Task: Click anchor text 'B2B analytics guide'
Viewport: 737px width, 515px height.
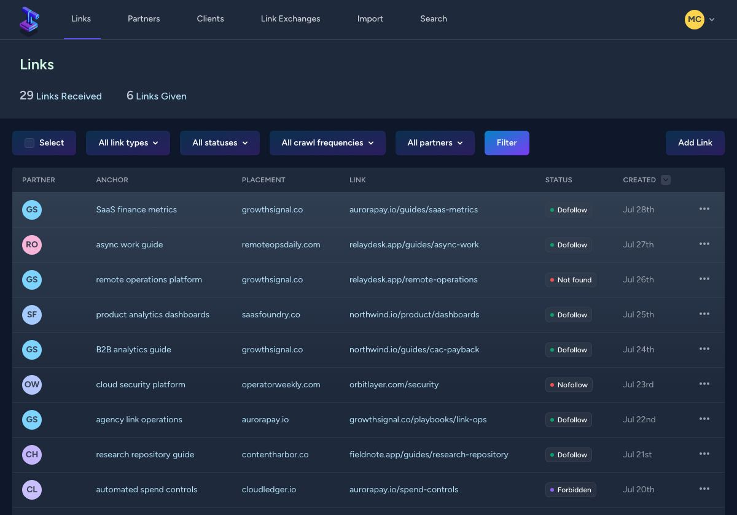Action: coord(133,349)
